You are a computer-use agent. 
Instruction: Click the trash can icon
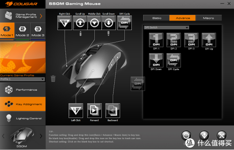click(53, 79)
